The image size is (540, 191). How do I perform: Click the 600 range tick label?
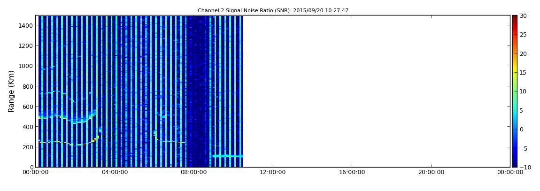28,107
